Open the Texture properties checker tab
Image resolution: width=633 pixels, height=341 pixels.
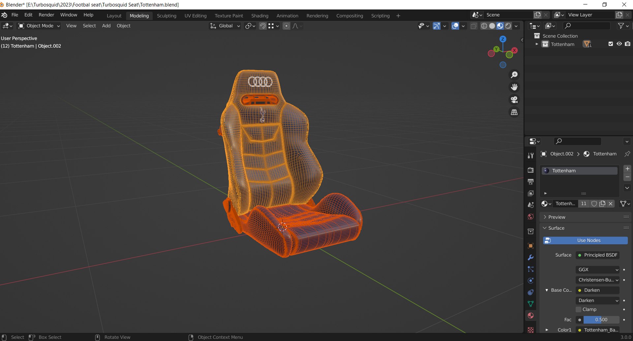pos(530,330)
